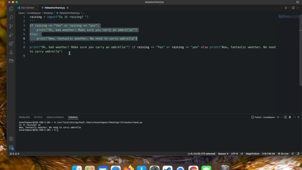This screenshot has width=302, height=170.
Task: Open the Source Control view
Action: (x=11, y=26)
